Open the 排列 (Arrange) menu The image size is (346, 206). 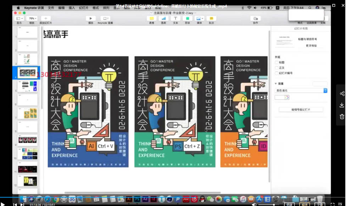(x=106, y=8)
